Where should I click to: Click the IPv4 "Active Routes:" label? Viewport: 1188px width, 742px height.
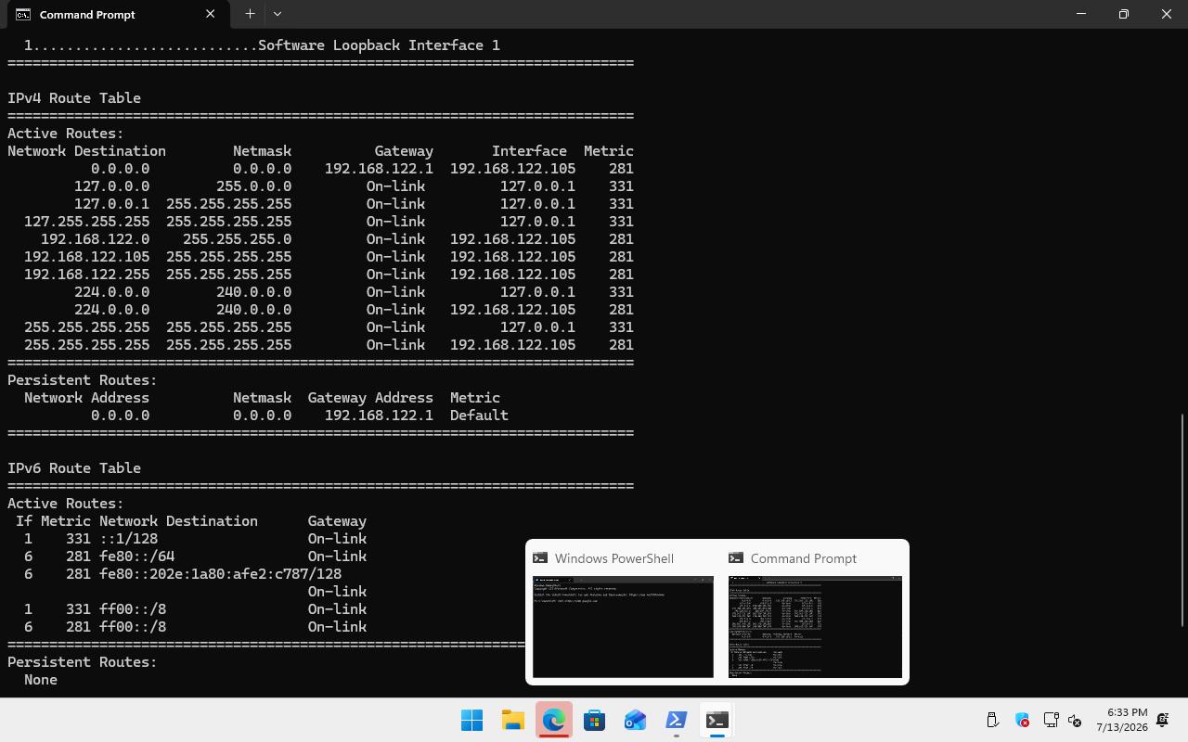66,134
